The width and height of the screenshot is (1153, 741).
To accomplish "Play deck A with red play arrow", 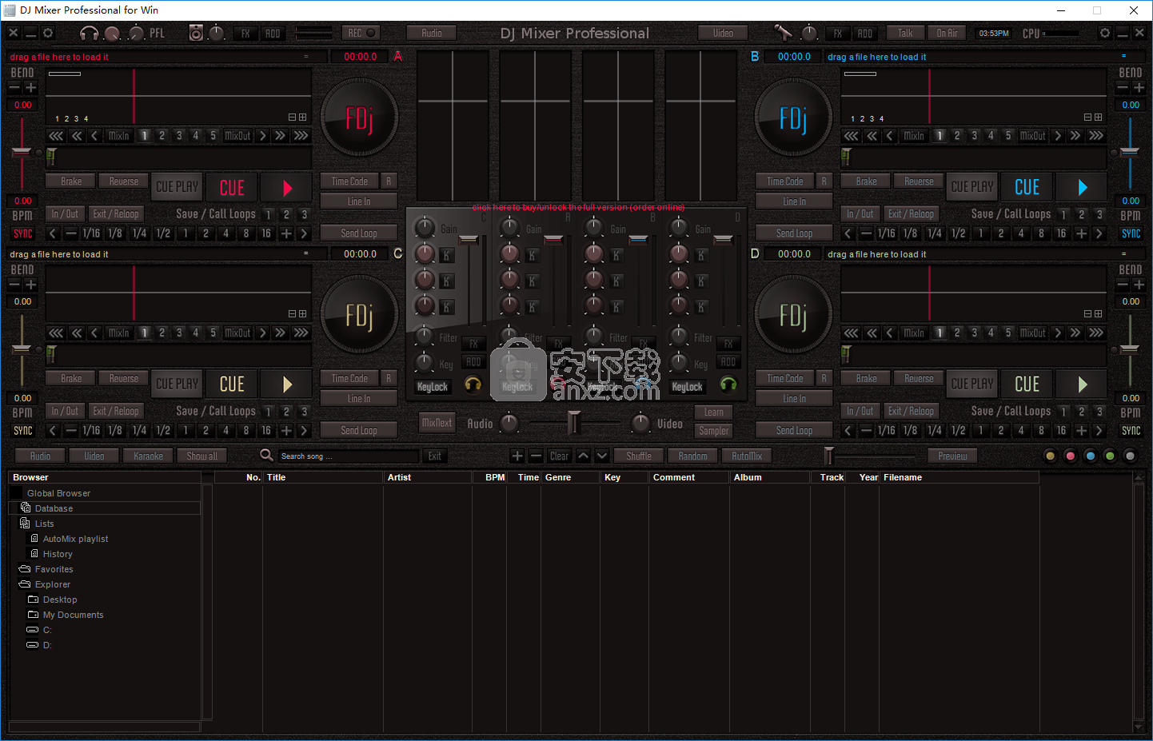I will tap(287, 188).
